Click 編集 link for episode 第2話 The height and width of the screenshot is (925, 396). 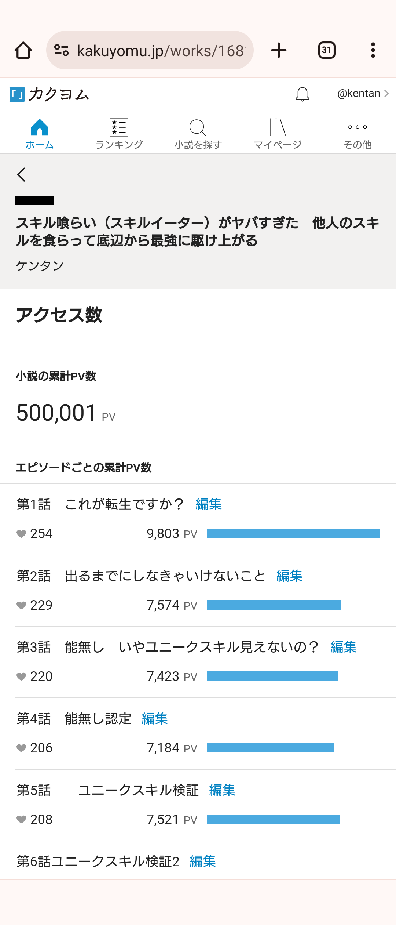[x=289, y=576]
